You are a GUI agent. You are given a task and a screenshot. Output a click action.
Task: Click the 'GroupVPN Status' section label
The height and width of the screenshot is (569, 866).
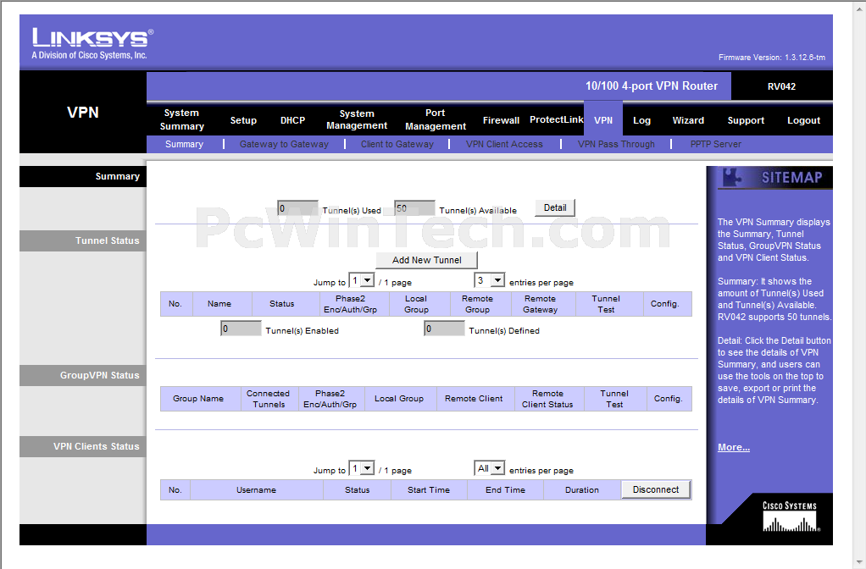(99, 375)
